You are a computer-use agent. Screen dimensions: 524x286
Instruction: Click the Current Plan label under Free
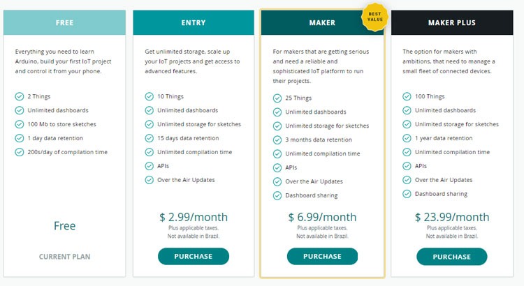pyautogui.click(x=64, y=256)
